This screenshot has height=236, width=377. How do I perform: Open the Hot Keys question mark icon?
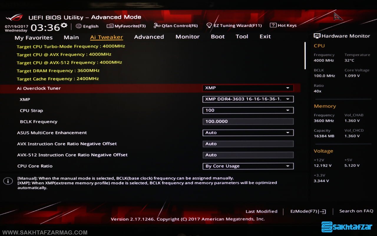tap(273, 25)
